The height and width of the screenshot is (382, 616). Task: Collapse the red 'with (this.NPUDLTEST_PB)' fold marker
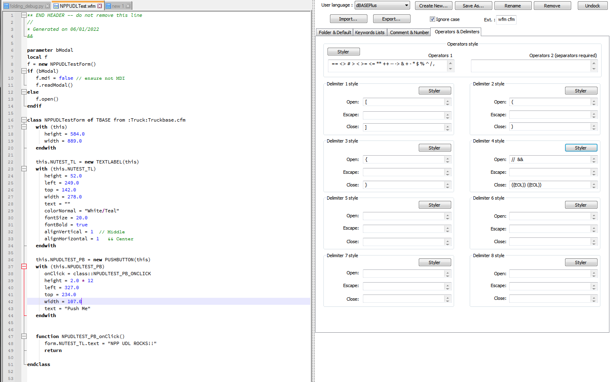(24, 267)
